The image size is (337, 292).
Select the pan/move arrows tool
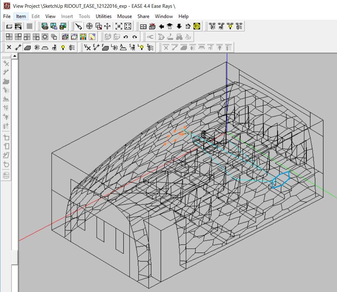[x=107, y=26]
